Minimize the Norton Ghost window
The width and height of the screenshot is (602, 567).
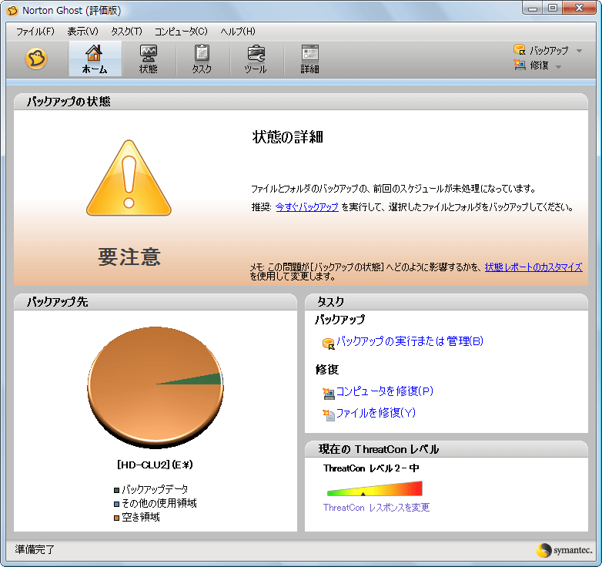[533, 8]
